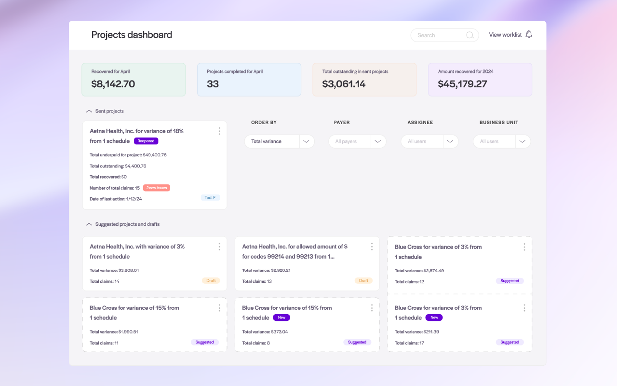
Task: Expand the Payer filter dropdown
Action: [x=378, y=141]
